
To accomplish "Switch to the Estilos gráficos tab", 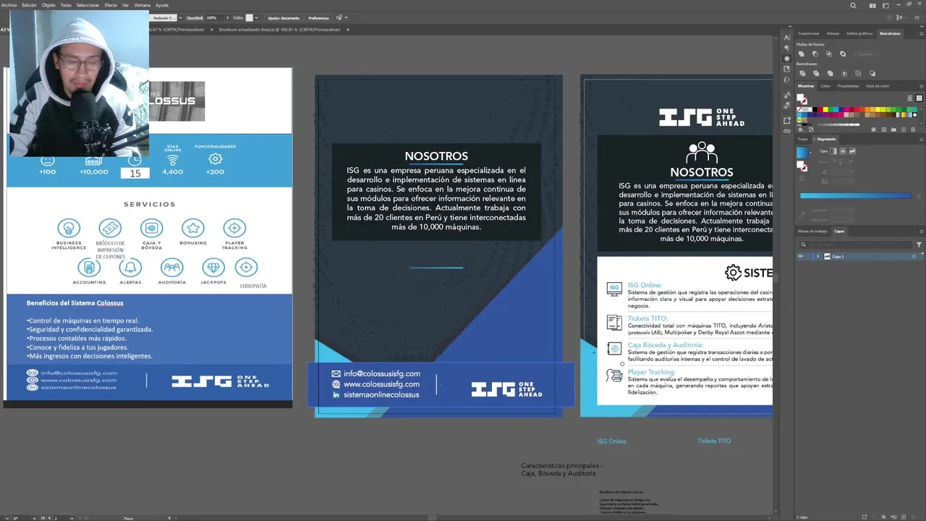I will [x=859, y=33].
